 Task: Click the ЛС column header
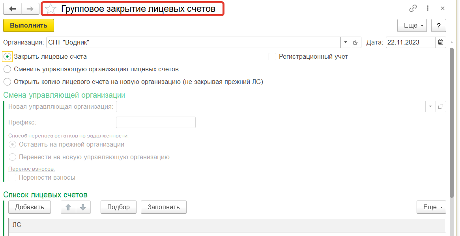click(227, 225)
